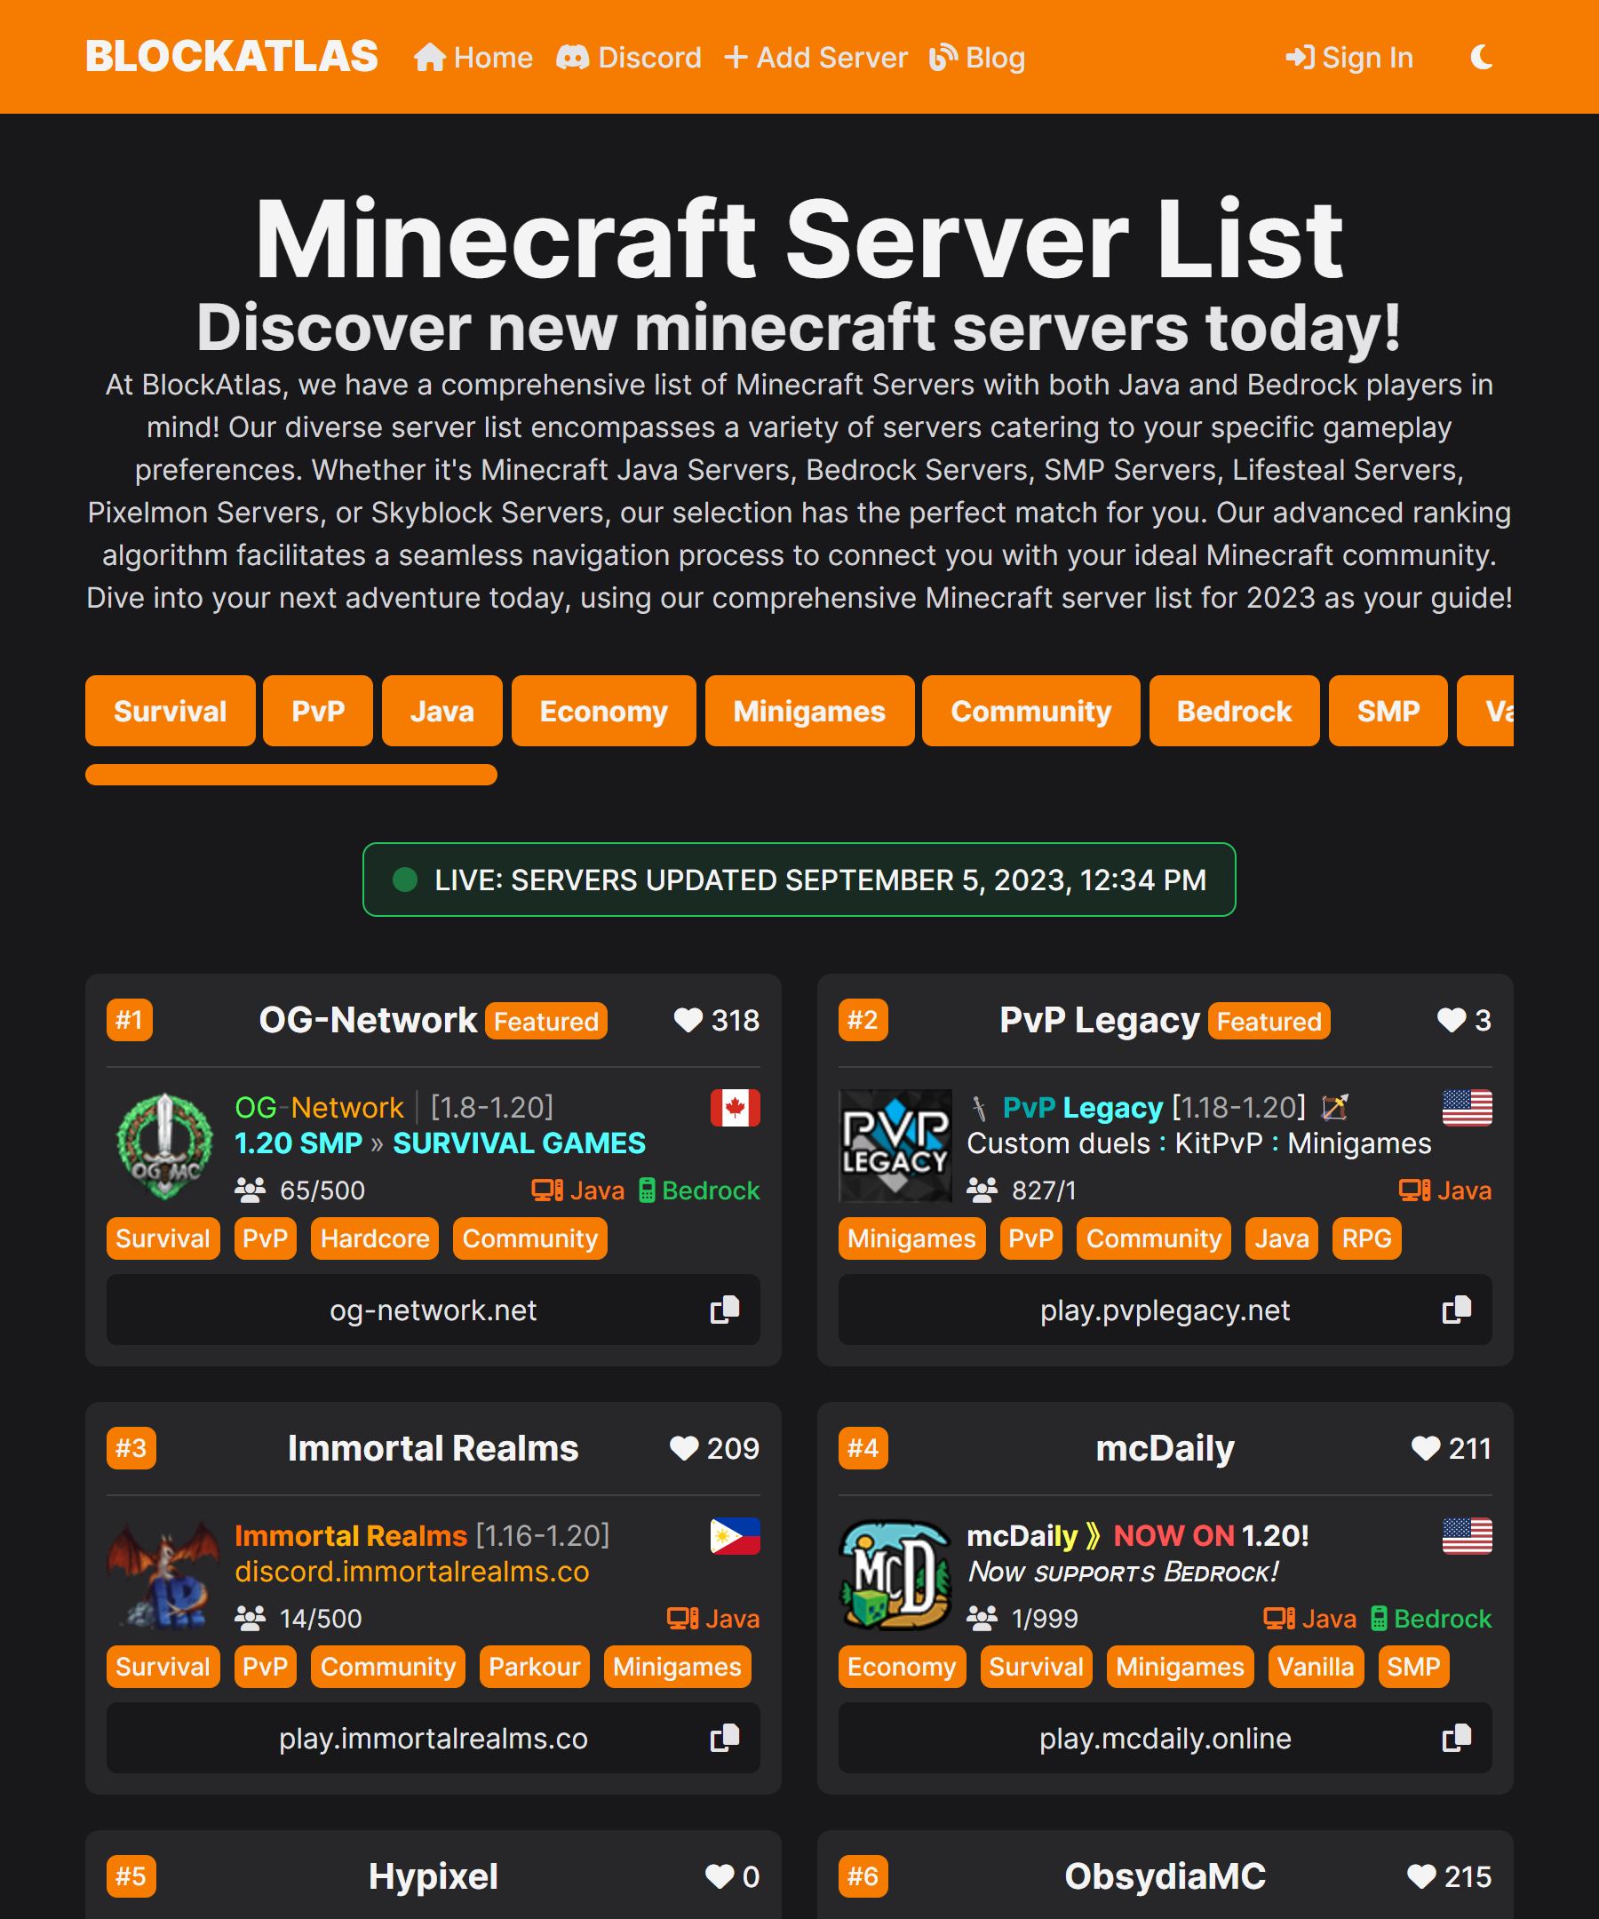Open Add Server page

click(x=816, y=58)
